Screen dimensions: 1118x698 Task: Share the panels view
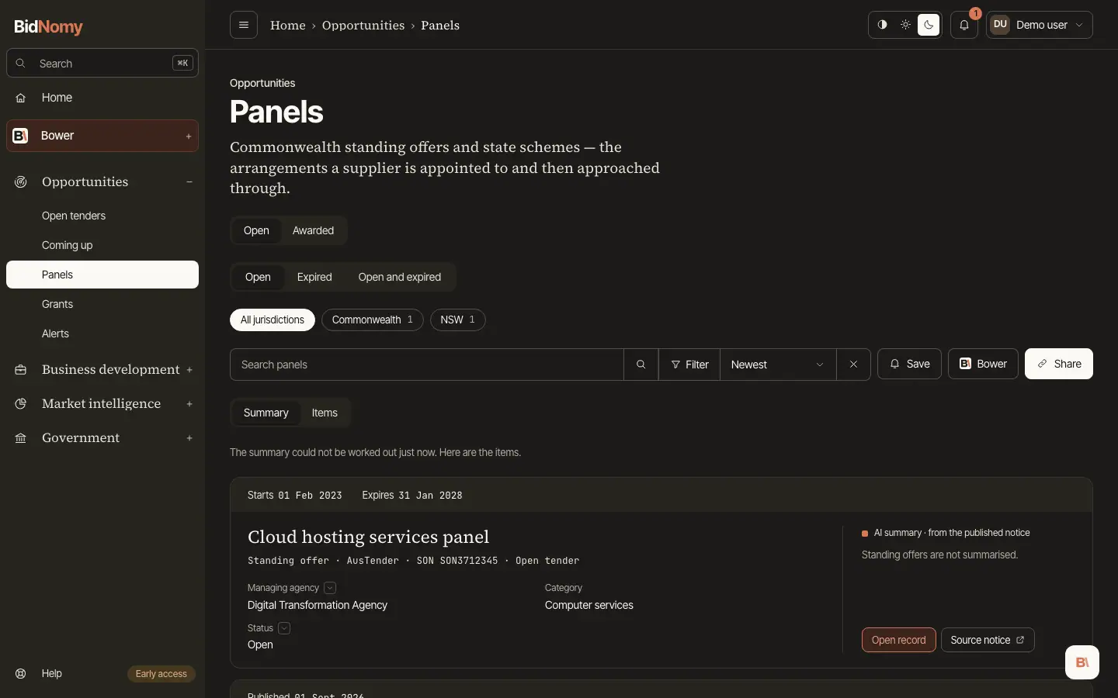coord(1059,364)
